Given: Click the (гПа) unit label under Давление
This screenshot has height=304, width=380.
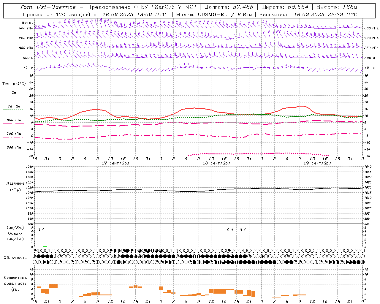Looking at the screenshot, I should pos(15,190).
